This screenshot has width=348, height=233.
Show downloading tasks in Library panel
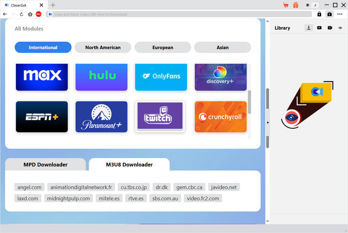(x=309, y=28)
